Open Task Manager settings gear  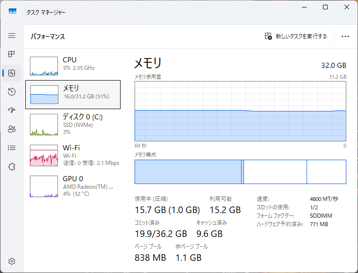click(x=12, y=261)
